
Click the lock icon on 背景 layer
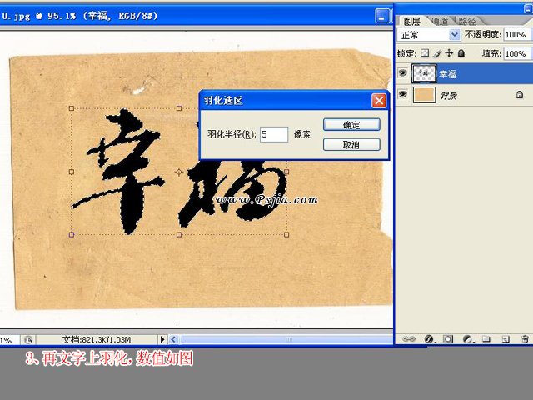520,94
